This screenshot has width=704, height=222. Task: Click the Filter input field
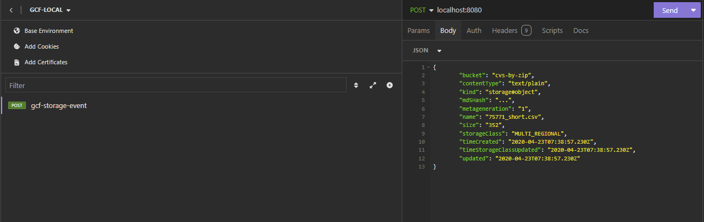(176, 85)
